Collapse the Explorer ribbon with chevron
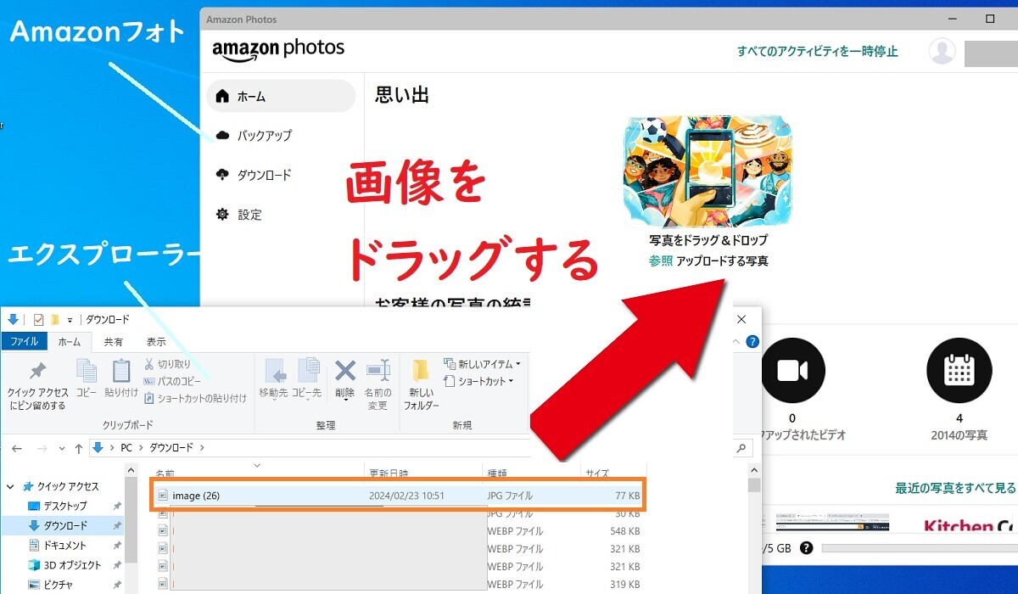Screen dimensions: 1018x594 click(x=736, y=342)
